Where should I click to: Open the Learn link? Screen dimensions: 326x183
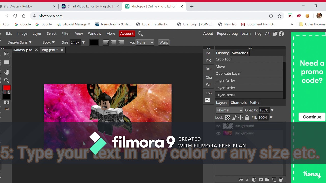pos(246,33)
